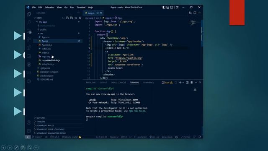Close the bottom panel
This screenshot has width=268, height=151.
pyautogui.click(x=200, y=83)
